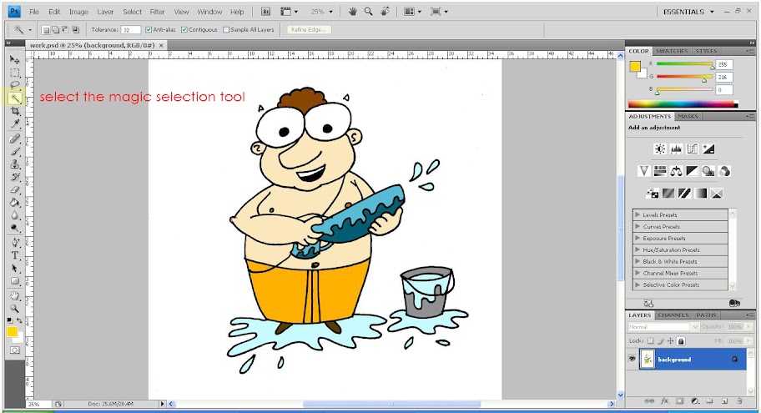Launch Adobe Bridge from the top bar
This screenshot has width=761, height=413.
265,12
